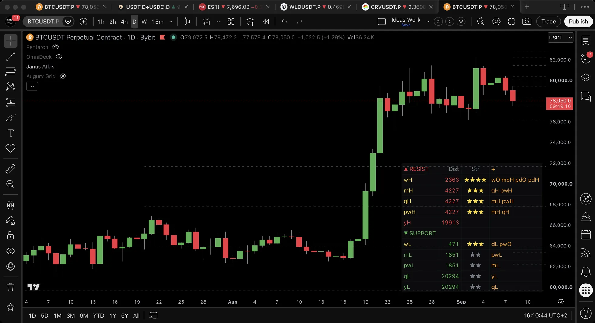Select the YTD date range
Image resolution: width=595 pixels, height=323 pixels.
(98, 315)
